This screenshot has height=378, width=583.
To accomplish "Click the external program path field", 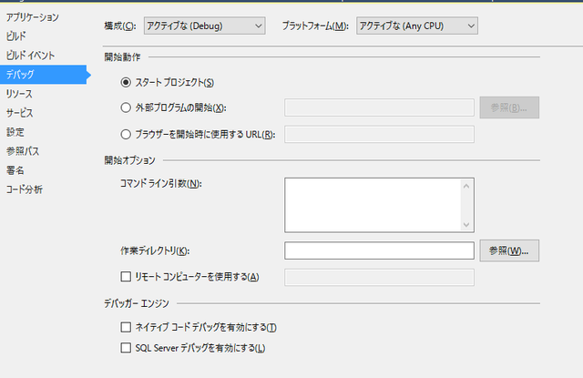I will 379,107.
